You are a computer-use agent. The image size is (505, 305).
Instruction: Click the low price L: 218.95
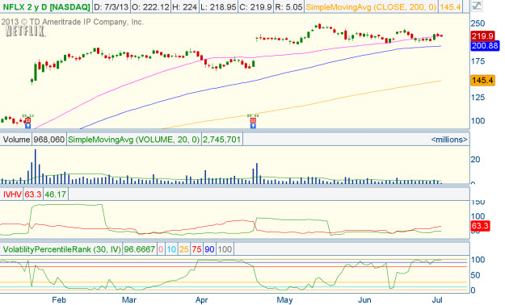click(x=218, y=6)
